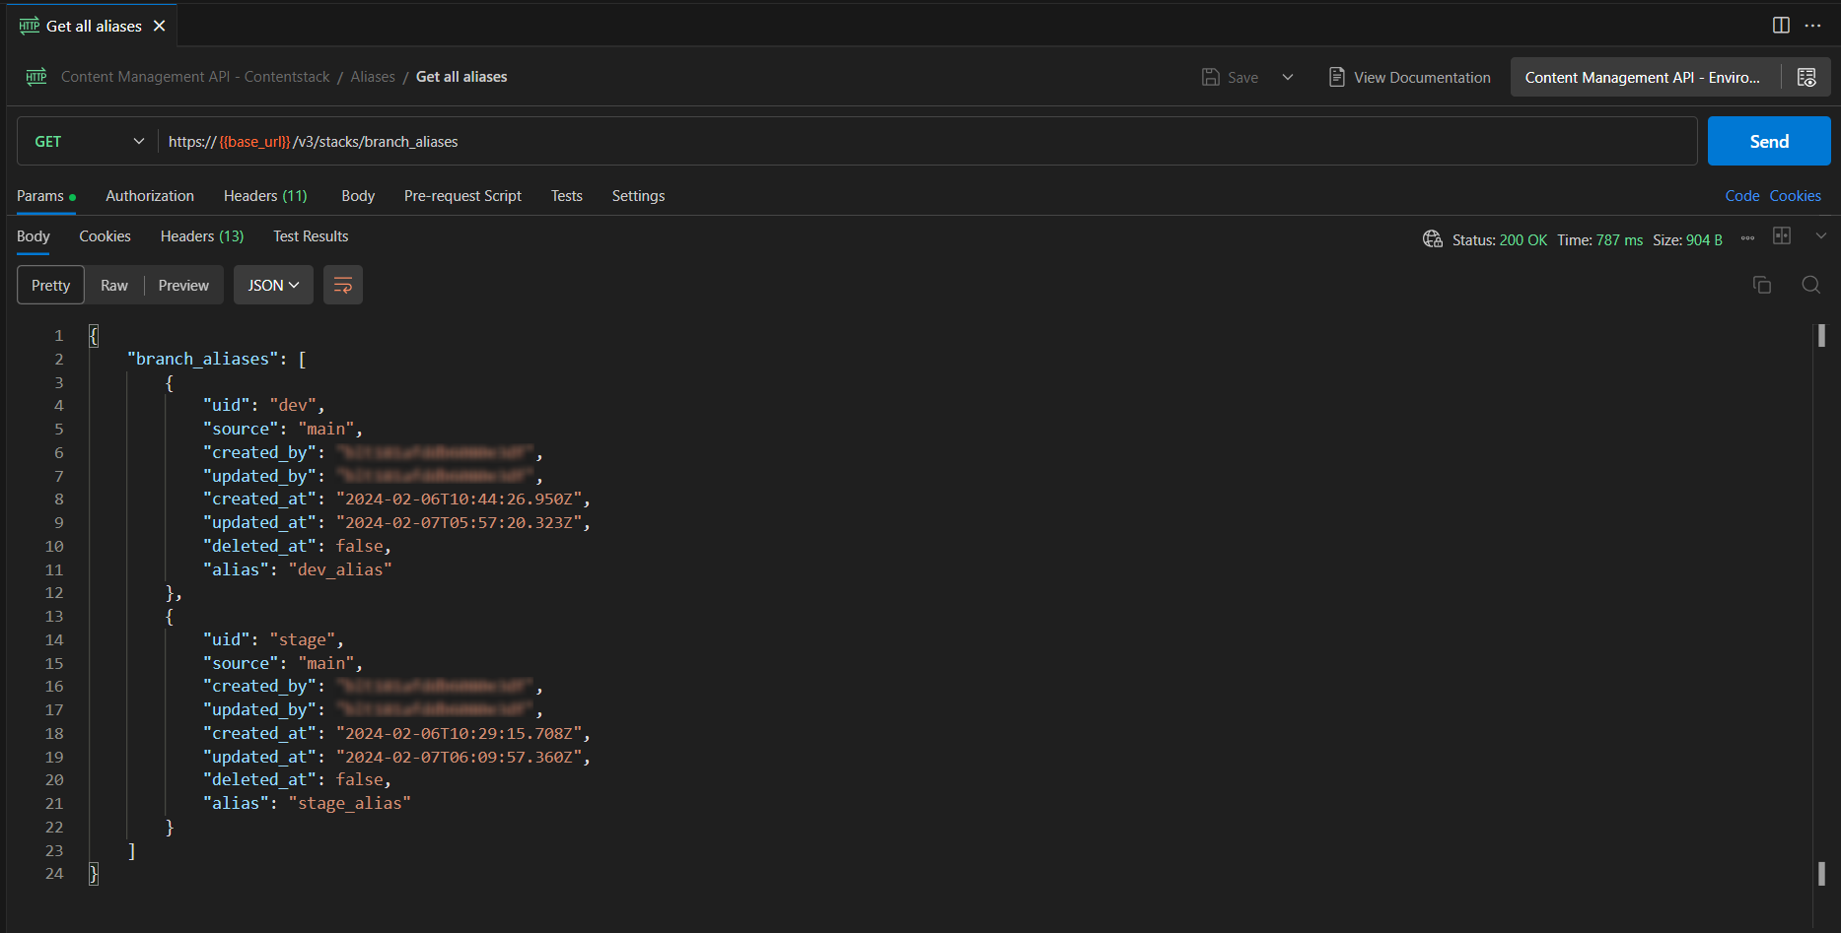This screenshot has height=933, width=1841.
Task: Open the GET method dropdown
Action: pyautogui.click(x=89, y=142)
